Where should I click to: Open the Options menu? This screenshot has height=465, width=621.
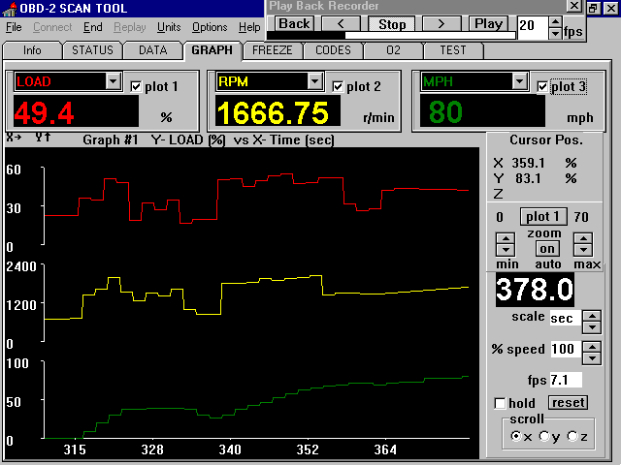[x=210, y=27]
